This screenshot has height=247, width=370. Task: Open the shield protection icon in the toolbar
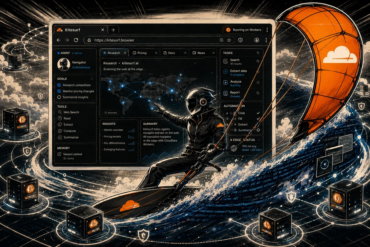[x=240, y=40]
